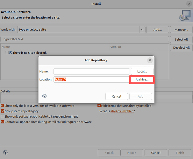Enable 'Show only software applicable to target environment'
The width and height of the screenshot is (193, 159).
(x=3, y=116)
